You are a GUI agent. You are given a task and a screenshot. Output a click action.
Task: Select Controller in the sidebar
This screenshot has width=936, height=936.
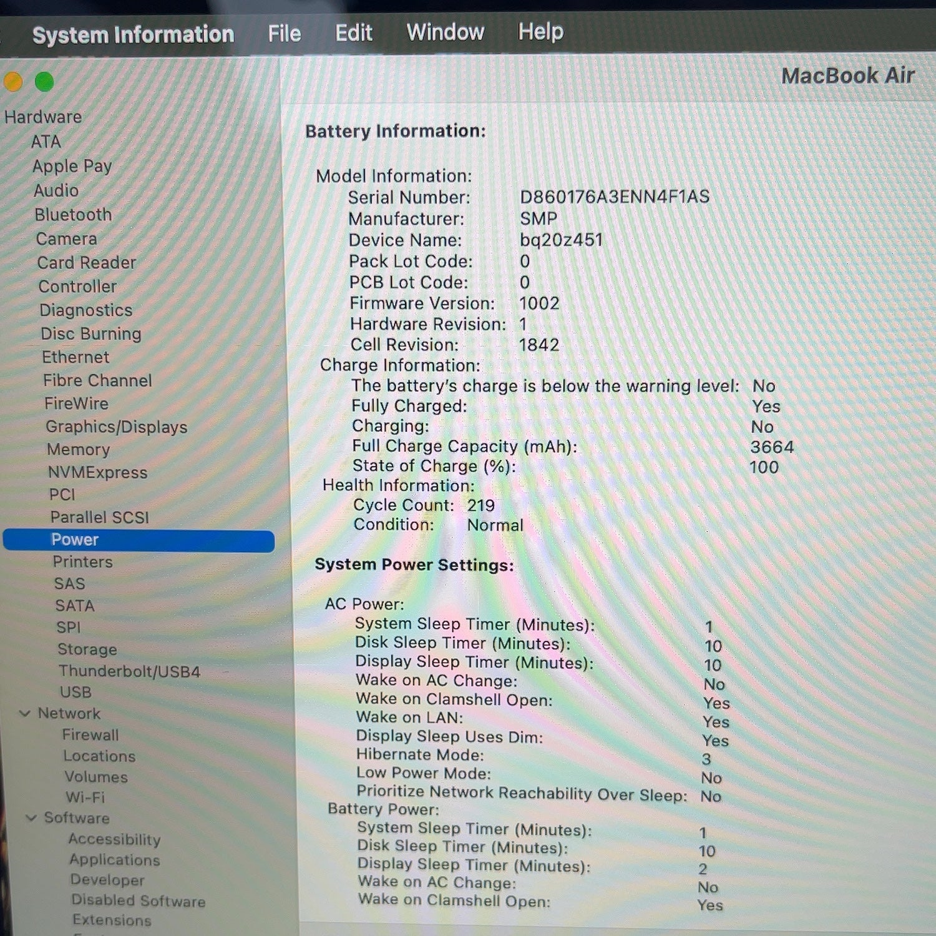pyautogui.click(x=78, y=286)
